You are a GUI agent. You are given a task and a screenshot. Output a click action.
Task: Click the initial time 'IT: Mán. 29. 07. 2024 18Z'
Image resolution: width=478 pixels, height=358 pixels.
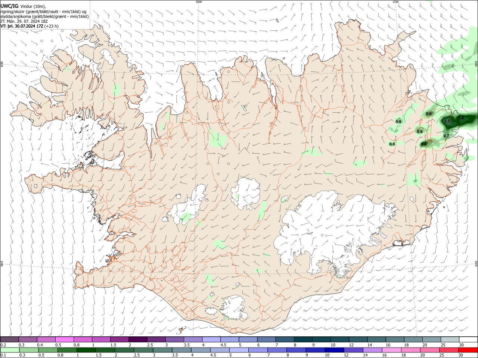pyautogui.click(x=24, y=21)
